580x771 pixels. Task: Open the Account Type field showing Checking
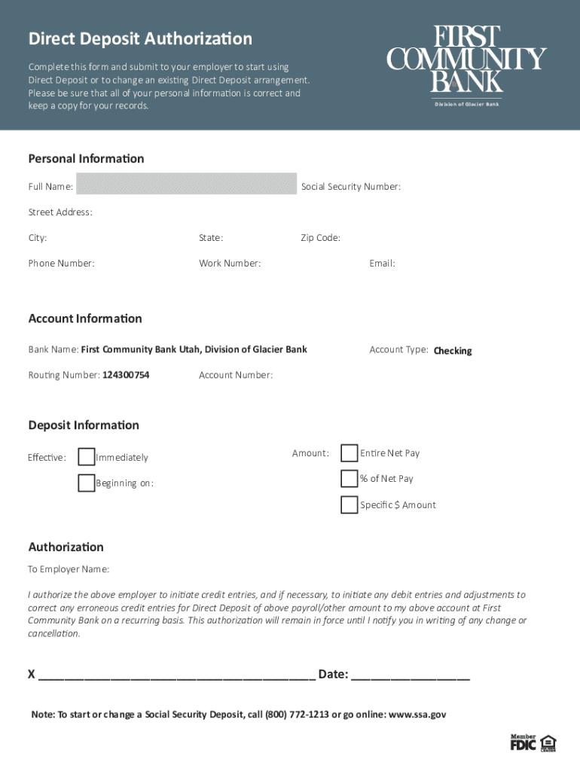(453, 351)
